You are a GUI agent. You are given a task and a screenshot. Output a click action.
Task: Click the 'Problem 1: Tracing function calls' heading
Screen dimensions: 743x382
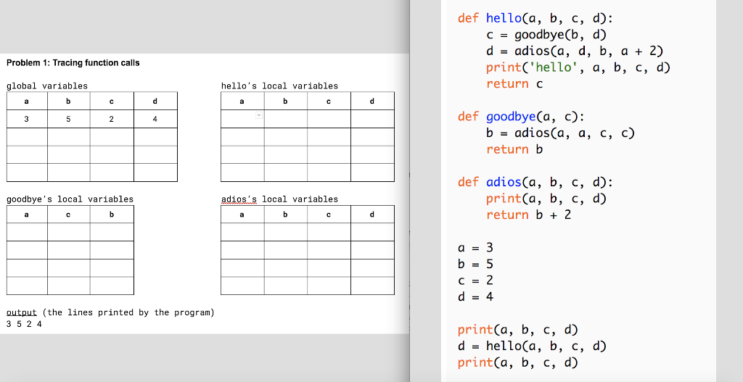(73, 63)
